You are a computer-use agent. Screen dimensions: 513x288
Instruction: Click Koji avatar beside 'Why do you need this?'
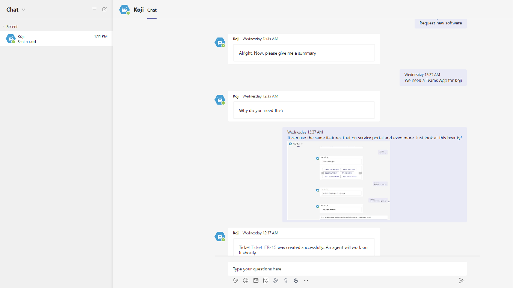220,99
